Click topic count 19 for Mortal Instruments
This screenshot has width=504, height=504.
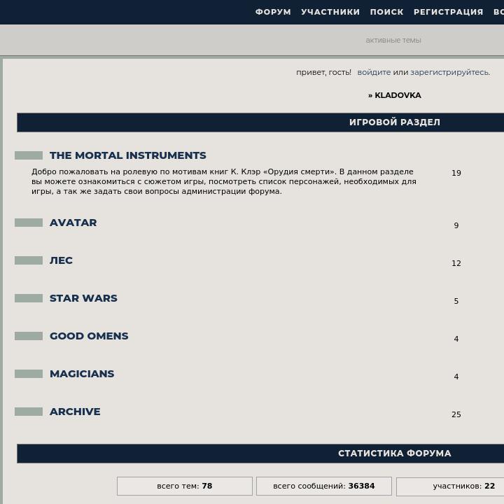(456, 173)
